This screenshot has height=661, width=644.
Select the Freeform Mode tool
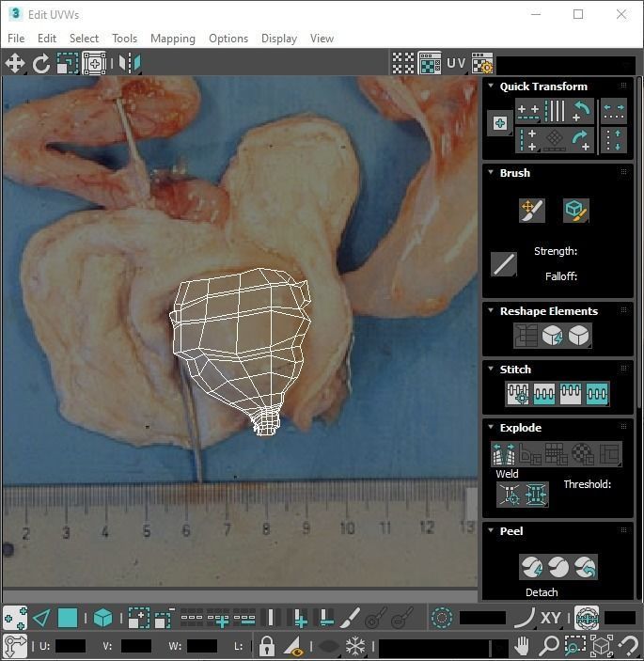[94, 63]
